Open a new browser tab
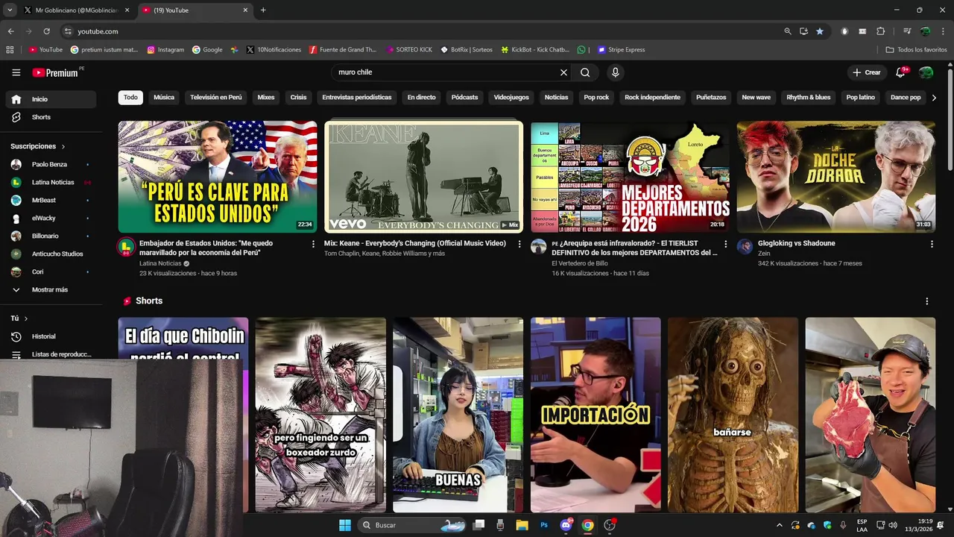This screenshot has height=537, width=954. coord(263,10)
